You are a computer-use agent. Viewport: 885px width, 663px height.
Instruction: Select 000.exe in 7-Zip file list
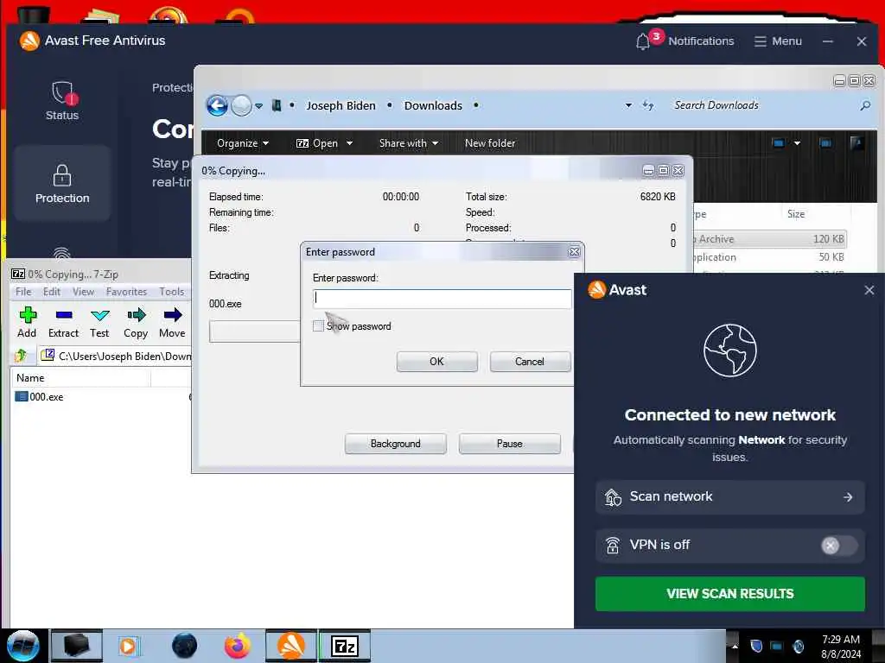coord(39,397)
